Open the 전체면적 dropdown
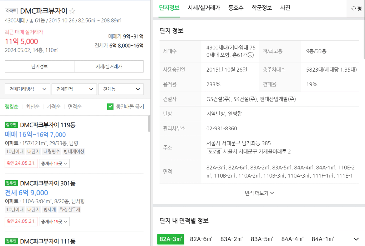Viewport: 365px width, 246px height. (x=74, y=89)
